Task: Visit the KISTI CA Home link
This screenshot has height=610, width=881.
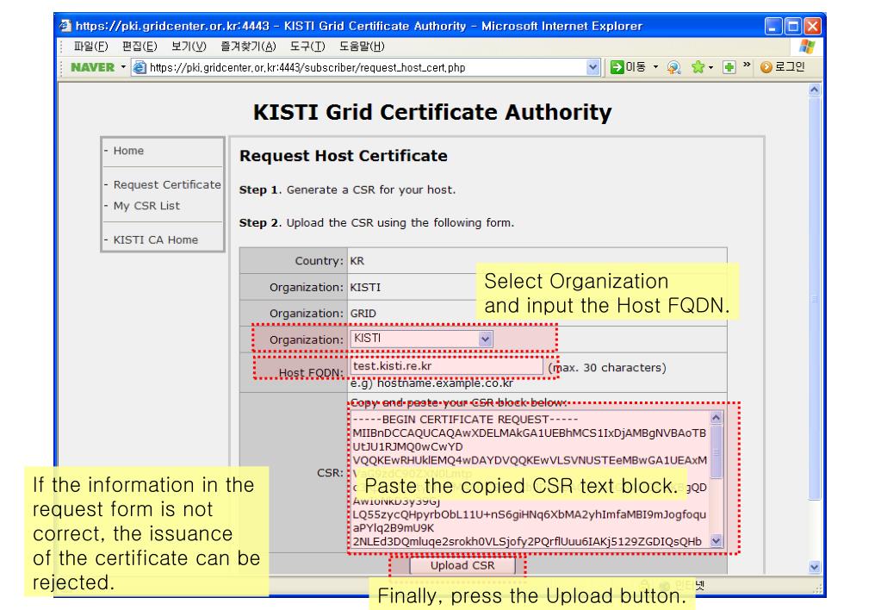Action: coord(156,240)
